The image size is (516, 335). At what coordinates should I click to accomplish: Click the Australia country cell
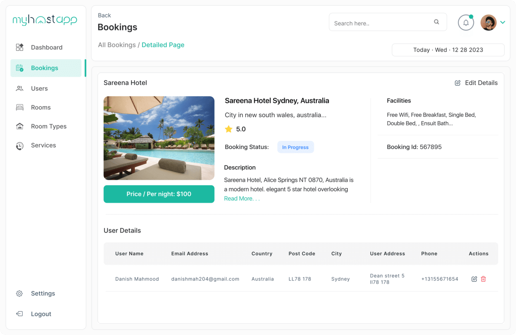coord(263,279)
